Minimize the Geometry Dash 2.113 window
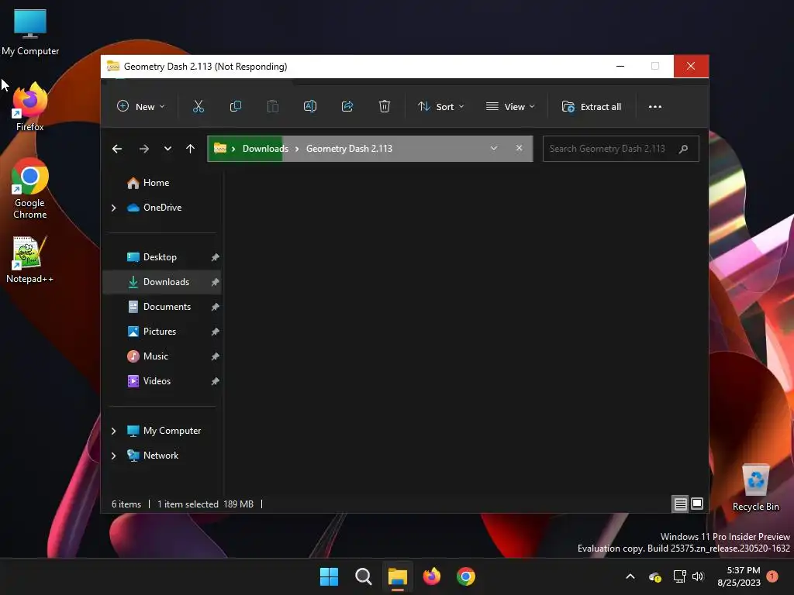This screenshot has height=595, width=794. [x=620, y=67]
